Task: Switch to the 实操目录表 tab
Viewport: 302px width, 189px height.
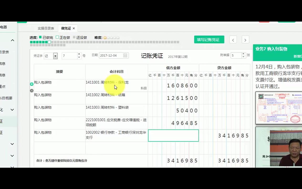Action: point(46,28)
